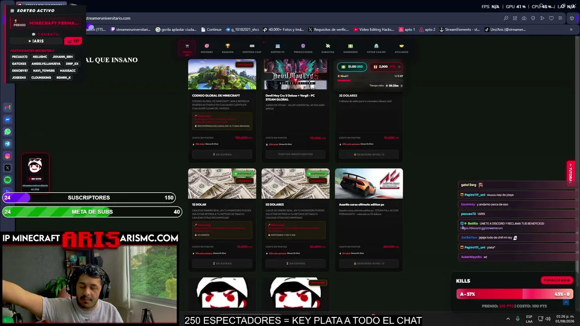The width and height of the screenshot is (580, 326).
Task: Click 'Requiere nivel 15' under 3$ Dolares
Action: [x=369, y=154]
